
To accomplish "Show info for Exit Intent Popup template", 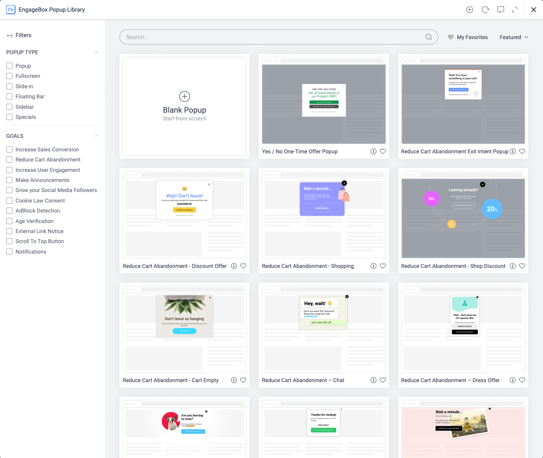I will click(513, 151).
